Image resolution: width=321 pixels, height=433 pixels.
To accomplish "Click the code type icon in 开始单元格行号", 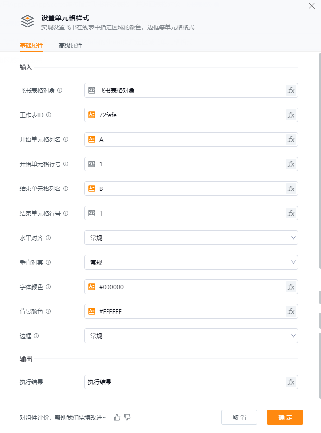I will pos(92,164).
